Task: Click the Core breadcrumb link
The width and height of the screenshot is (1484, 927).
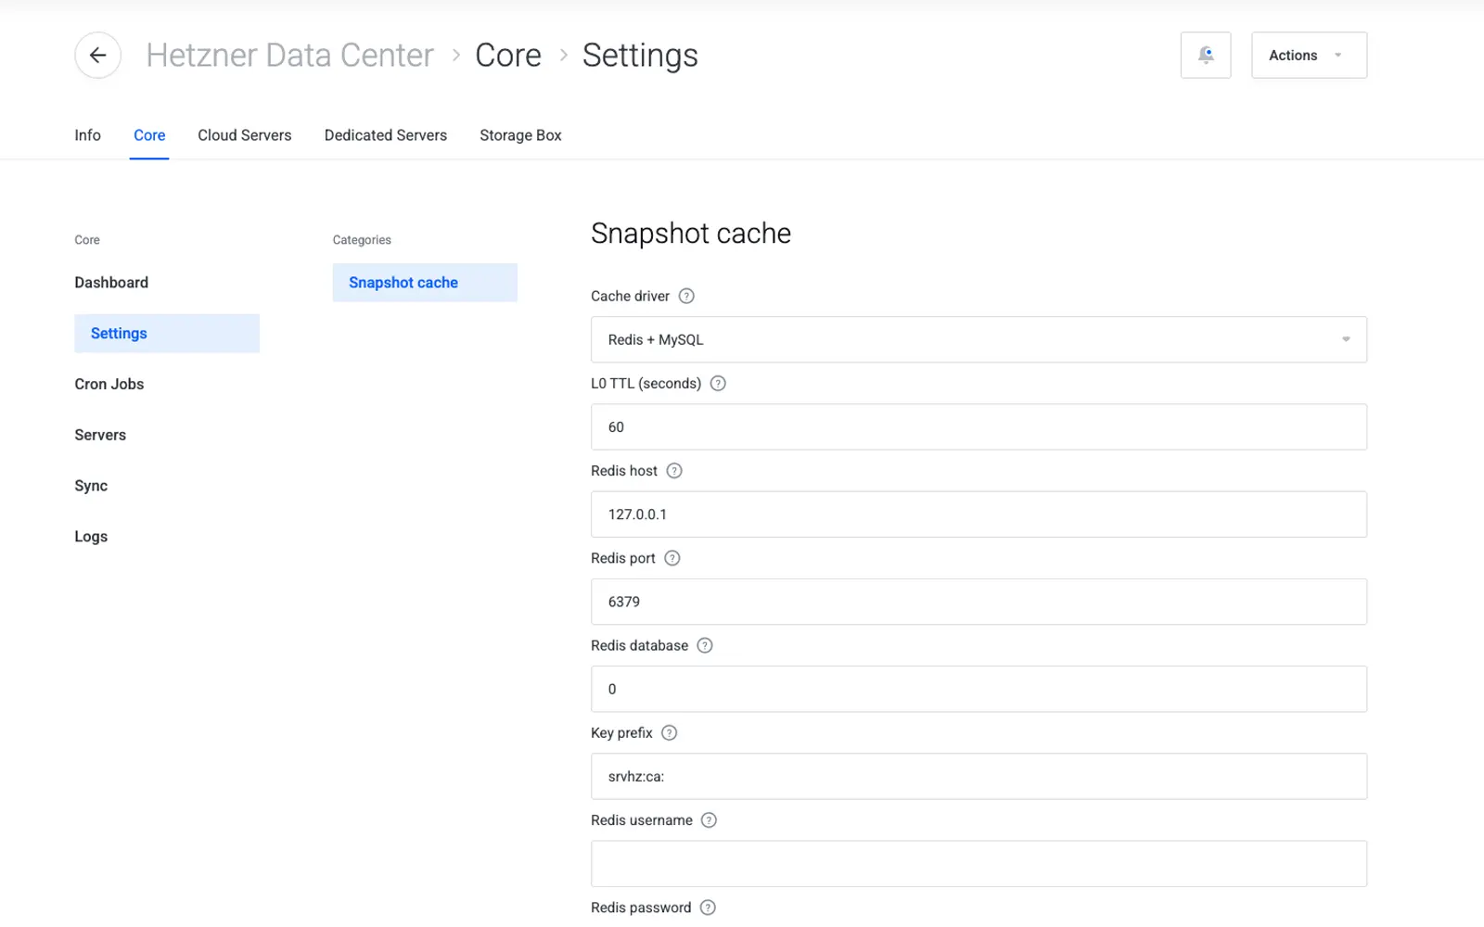Action: click(508, 56)
